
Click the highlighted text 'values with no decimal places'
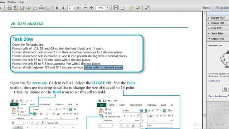[x=103, y=67]
